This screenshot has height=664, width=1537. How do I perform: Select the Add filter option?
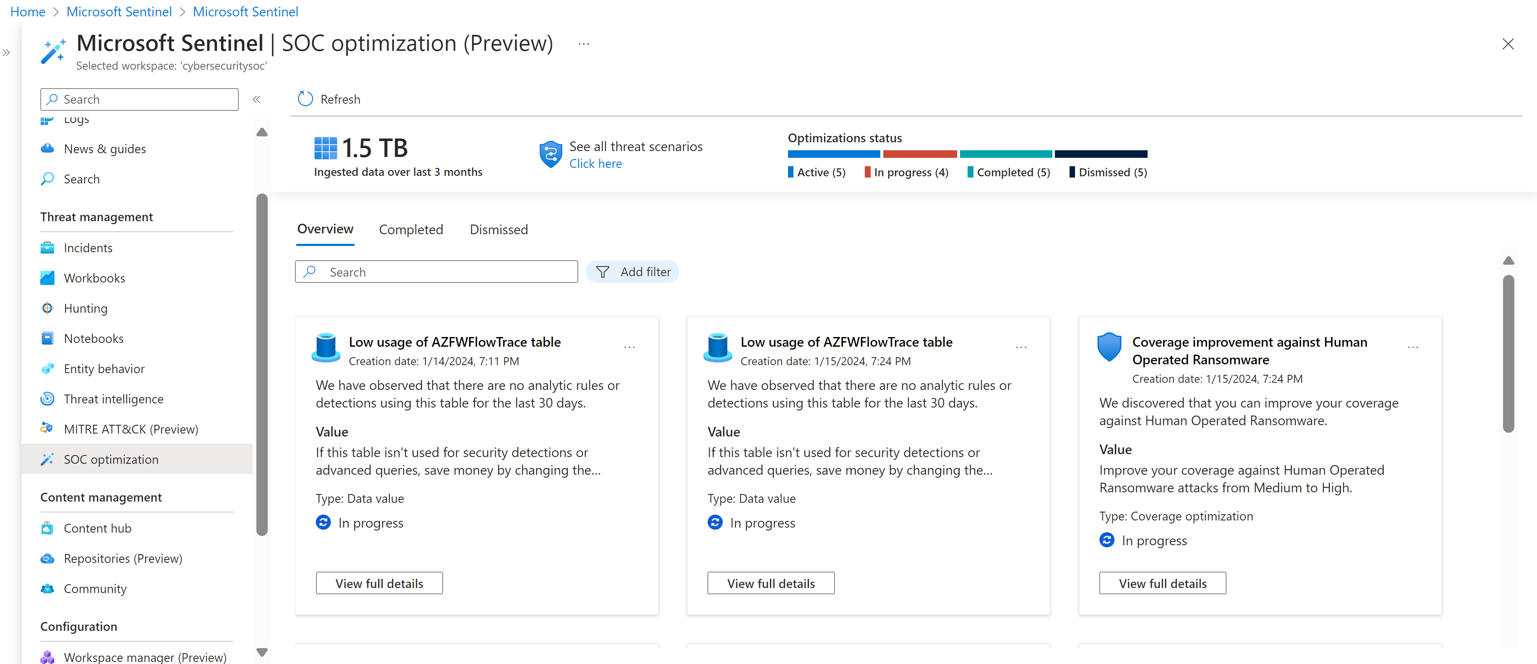click(x=632, y=272)
